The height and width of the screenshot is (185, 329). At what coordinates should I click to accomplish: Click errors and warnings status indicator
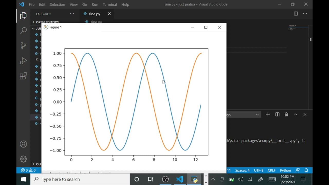28,170
